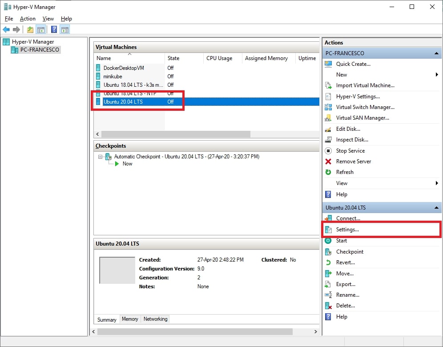Click the Up one level folder icon
Image resolution: width=443 pixels, height=347 pixels.
pos(30,29)
